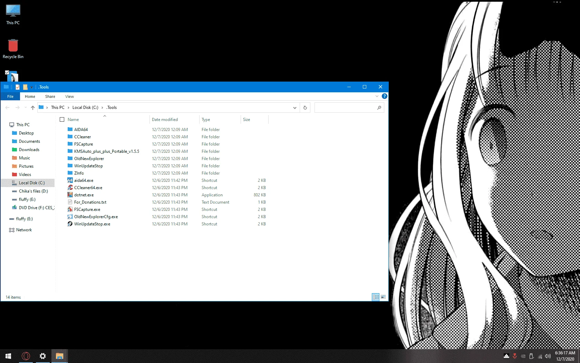Select the CCleaner64.exe shortcut icon

(70, 188)
